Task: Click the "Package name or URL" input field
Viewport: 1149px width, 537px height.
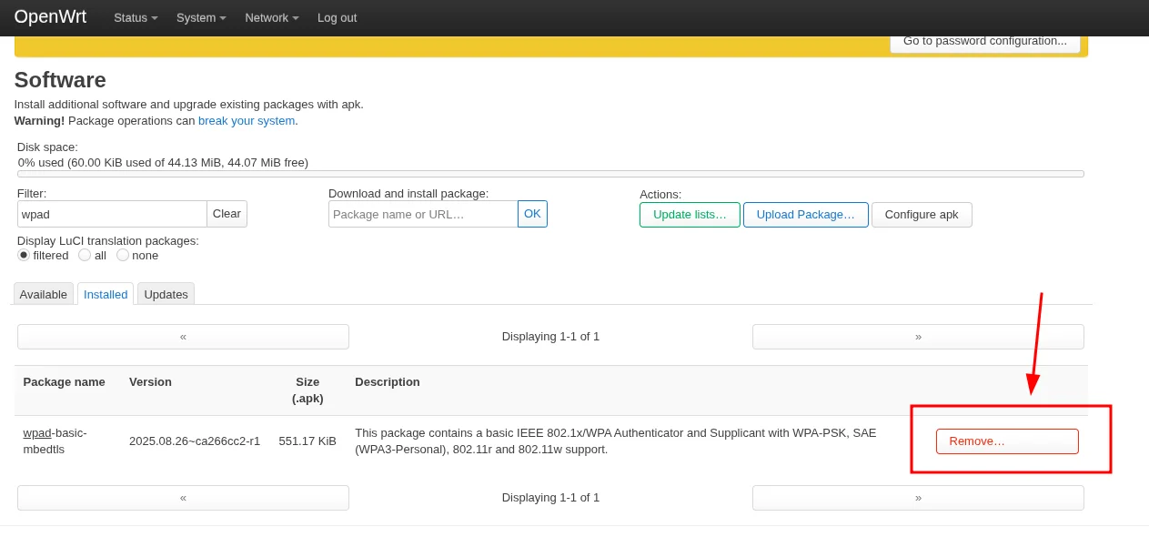Action: click(x=423, y=213)
